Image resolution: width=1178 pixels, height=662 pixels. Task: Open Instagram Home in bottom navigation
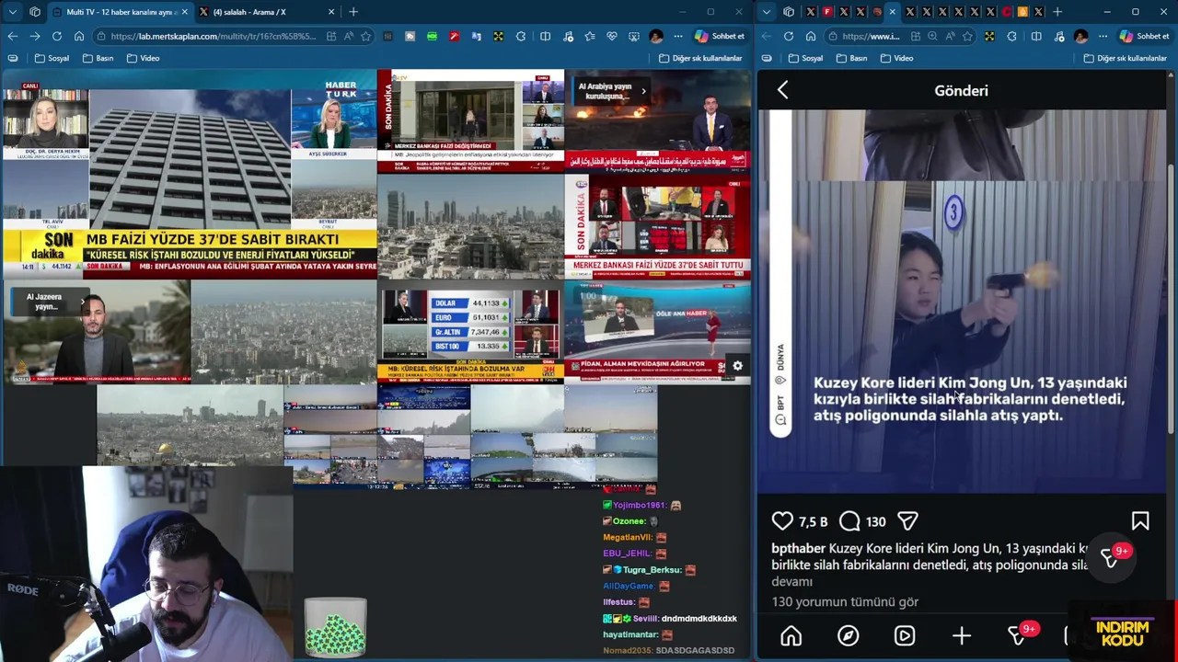(x=791, y=636)
